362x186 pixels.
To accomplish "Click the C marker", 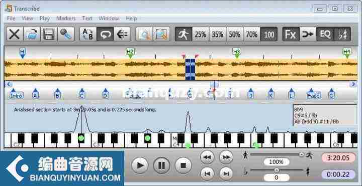I will tap(81, 94).
